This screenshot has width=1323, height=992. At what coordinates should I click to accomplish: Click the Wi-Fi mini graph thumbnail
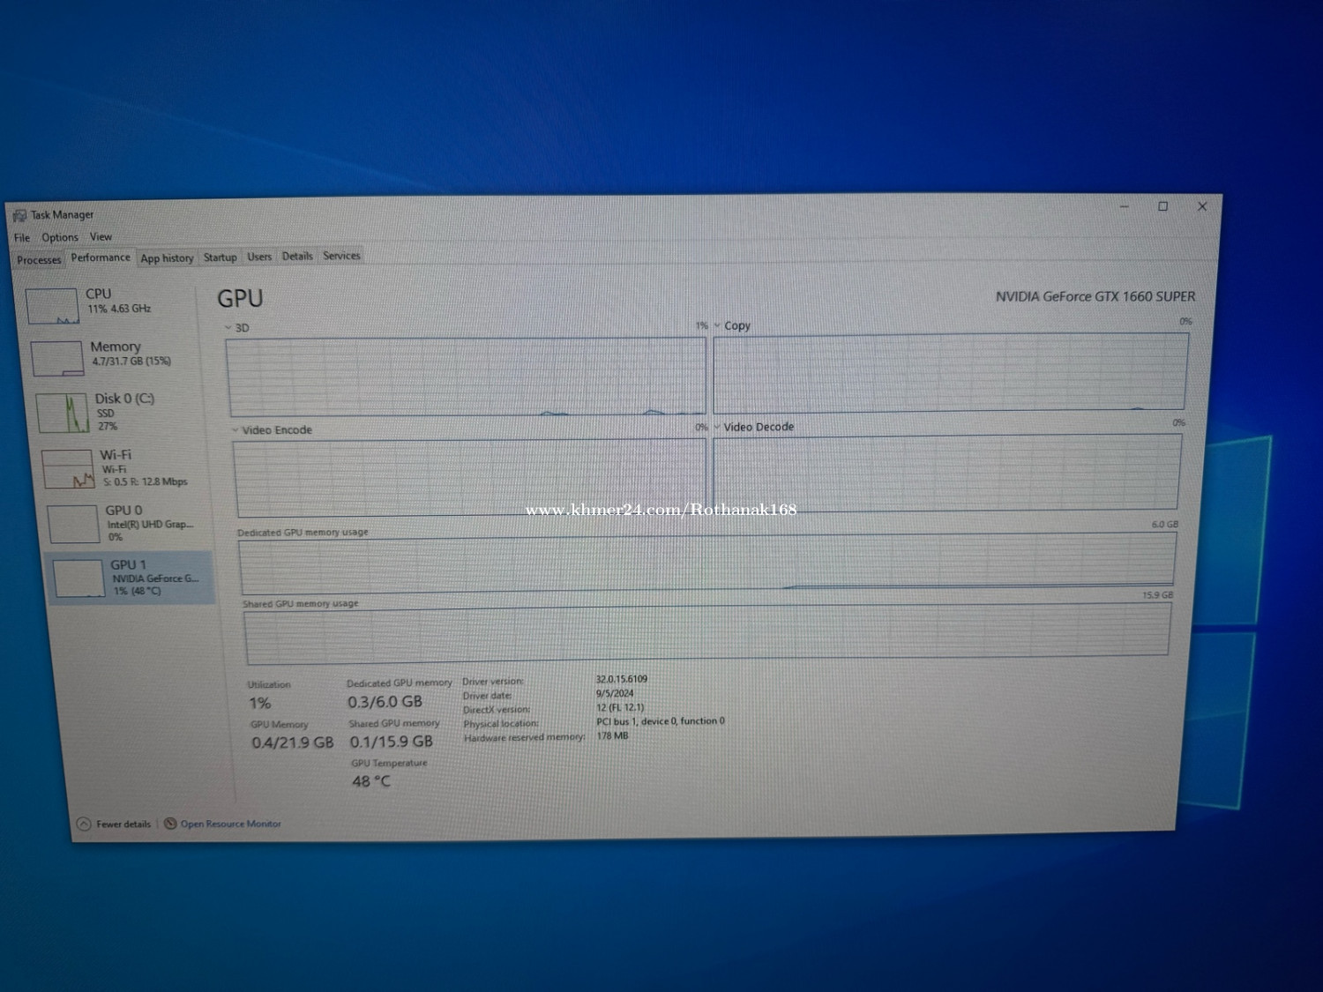[x=68, y=468]
